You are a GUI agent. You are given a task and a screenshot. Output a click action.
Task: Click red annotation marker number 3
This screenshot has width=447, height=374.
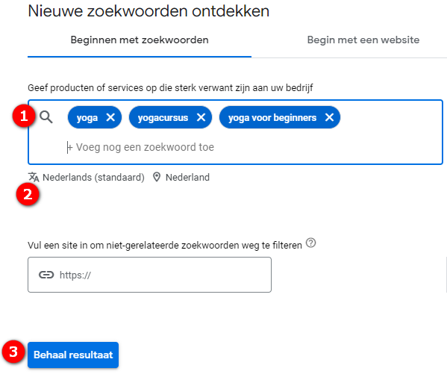[x=13, y=352]
